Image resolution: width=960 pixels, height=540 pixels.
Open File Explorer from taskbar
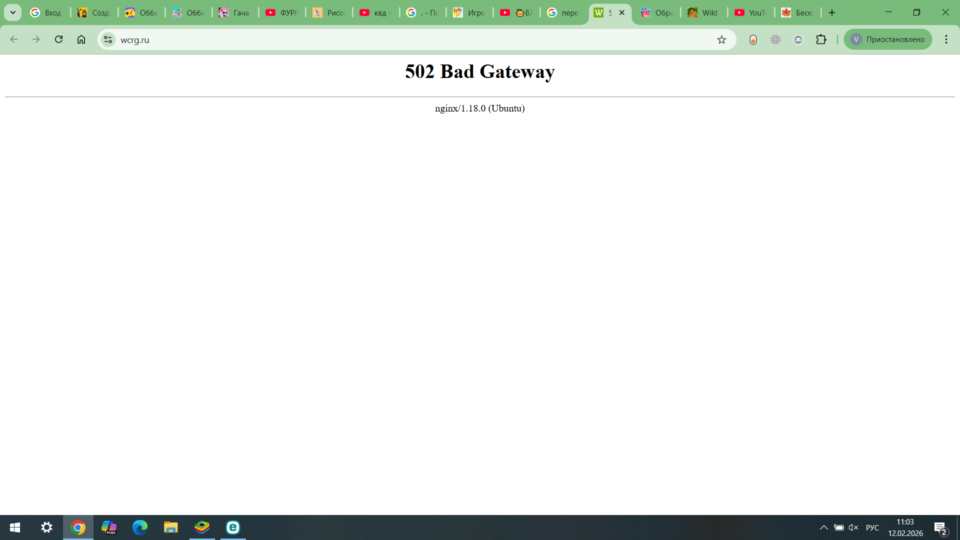point(170,527)
